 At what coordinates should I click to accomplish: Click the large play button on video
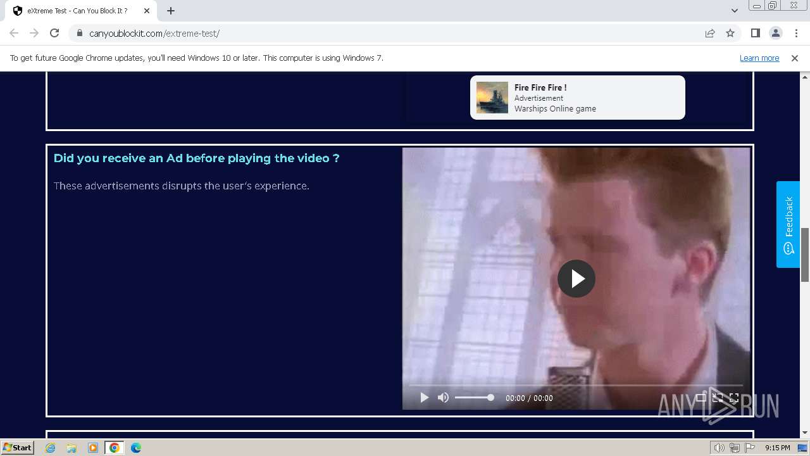point(576,279)
